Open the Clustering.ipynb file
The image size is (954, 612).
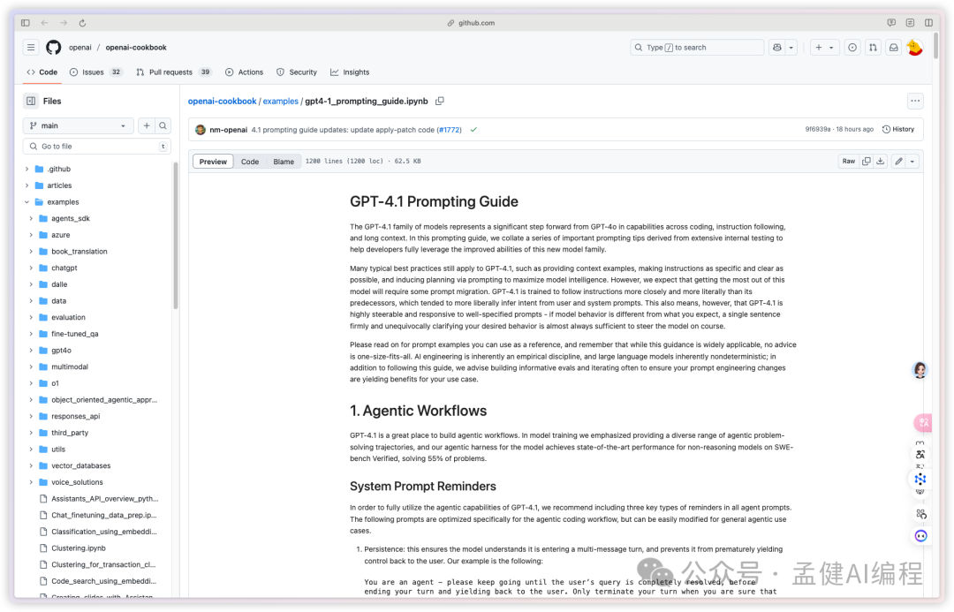click(79, 548)
